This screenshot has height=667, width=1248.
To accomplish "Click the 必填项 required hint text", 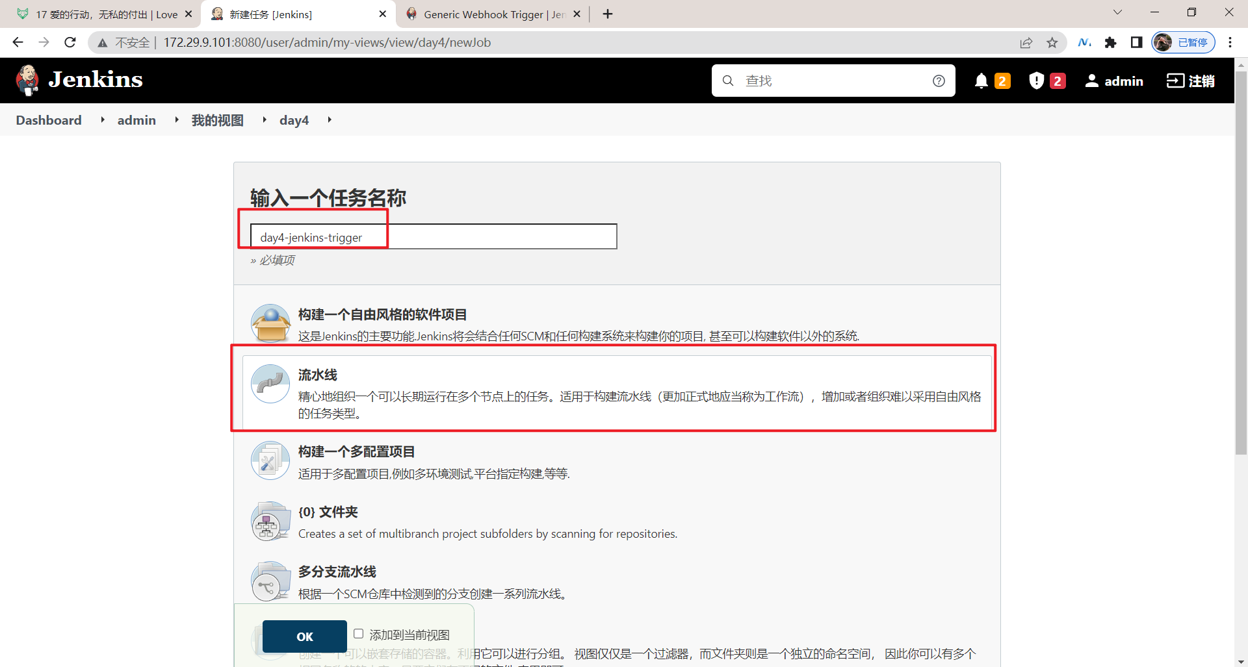I will coord(277,260).
